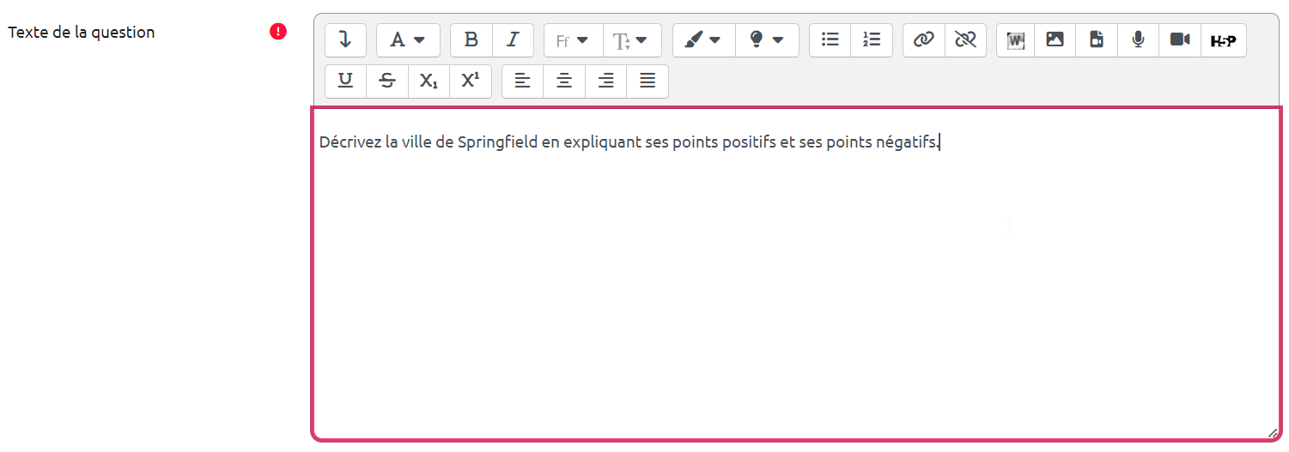This screenshot has width=1289, height=452.
Task: Toggle italic formatting
Action: [513, 40]
